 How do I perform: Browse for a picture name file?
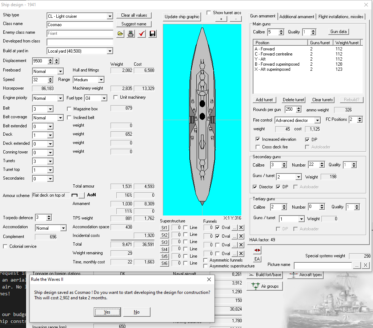point(357,265)
